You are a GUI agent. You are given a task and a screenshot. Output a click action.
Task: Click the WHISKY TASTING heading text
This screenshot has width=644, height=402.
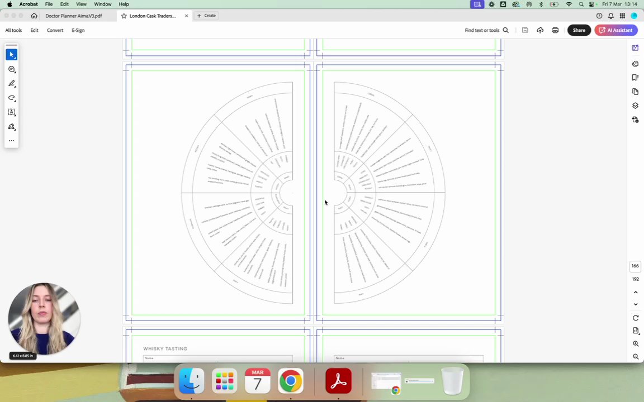coord(165,348)
